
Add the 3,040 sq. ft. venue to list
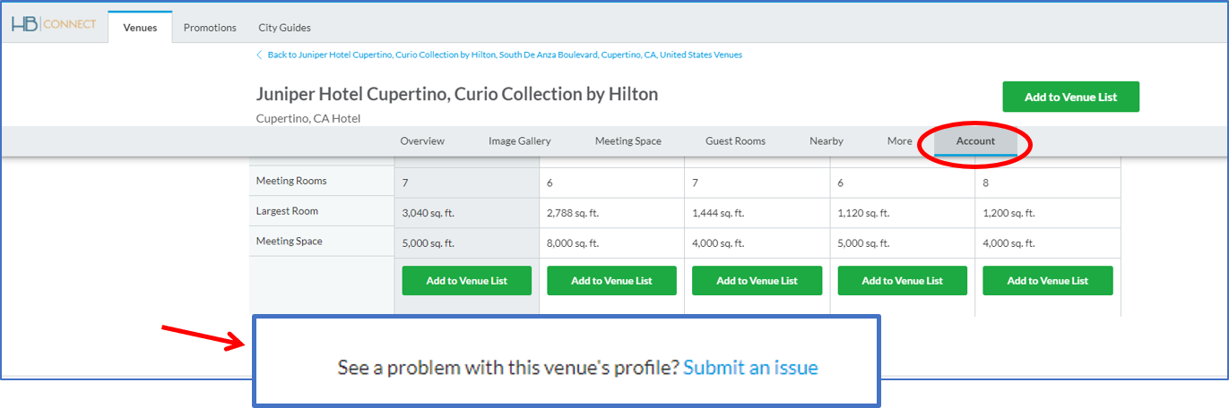click(467, 280)
